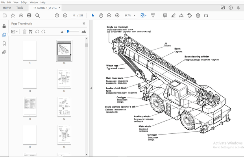
Task: Click the page number field showing 10
Action: [x=74, y=15]
